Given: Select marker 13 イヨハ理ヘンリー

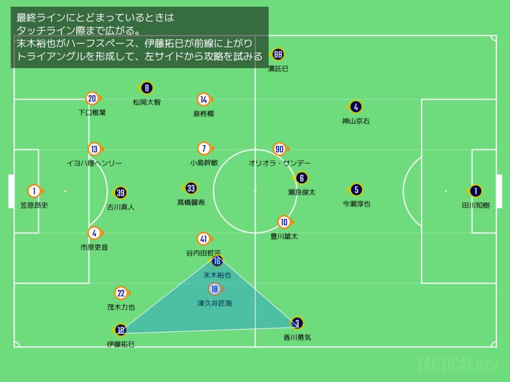Looking at the screenshot, I should [x=94, y=149].
